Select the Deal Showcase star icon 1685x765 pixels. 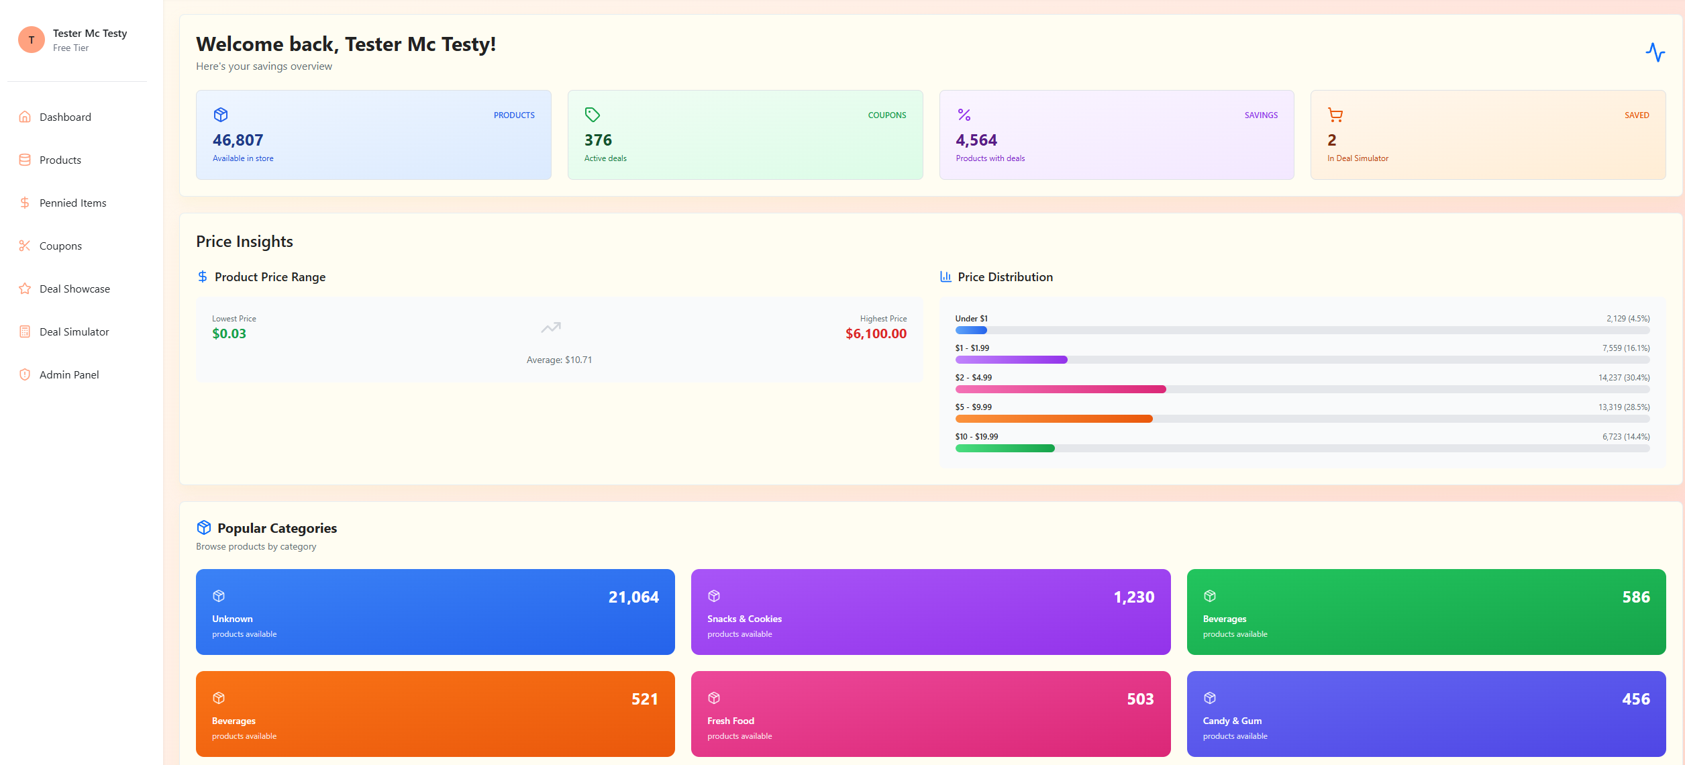click(x=24, y=289)
